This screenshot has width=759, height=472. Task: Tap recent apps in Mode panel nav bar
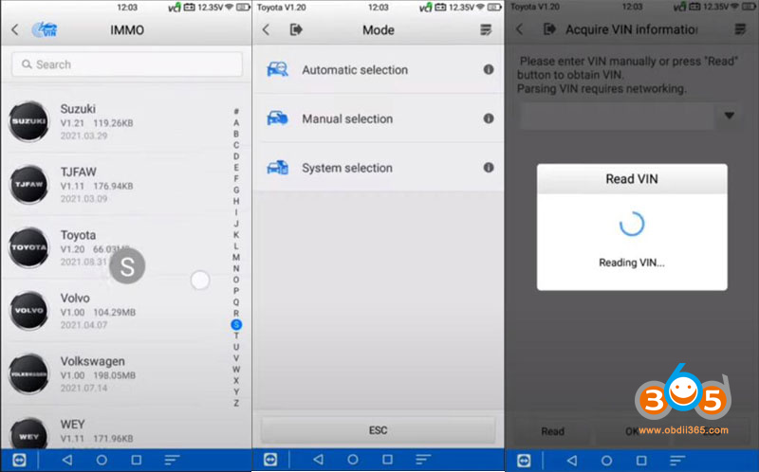(x=388, y=460)
